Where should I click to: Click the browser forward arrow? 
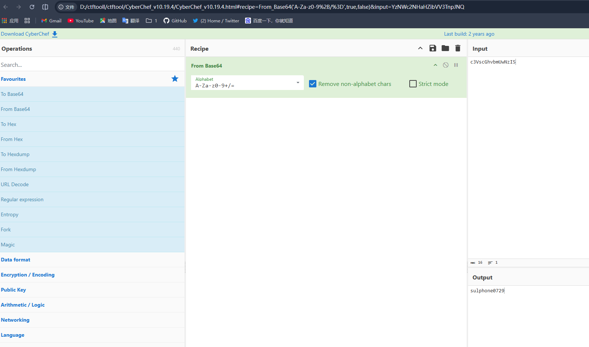coord(19,7)
